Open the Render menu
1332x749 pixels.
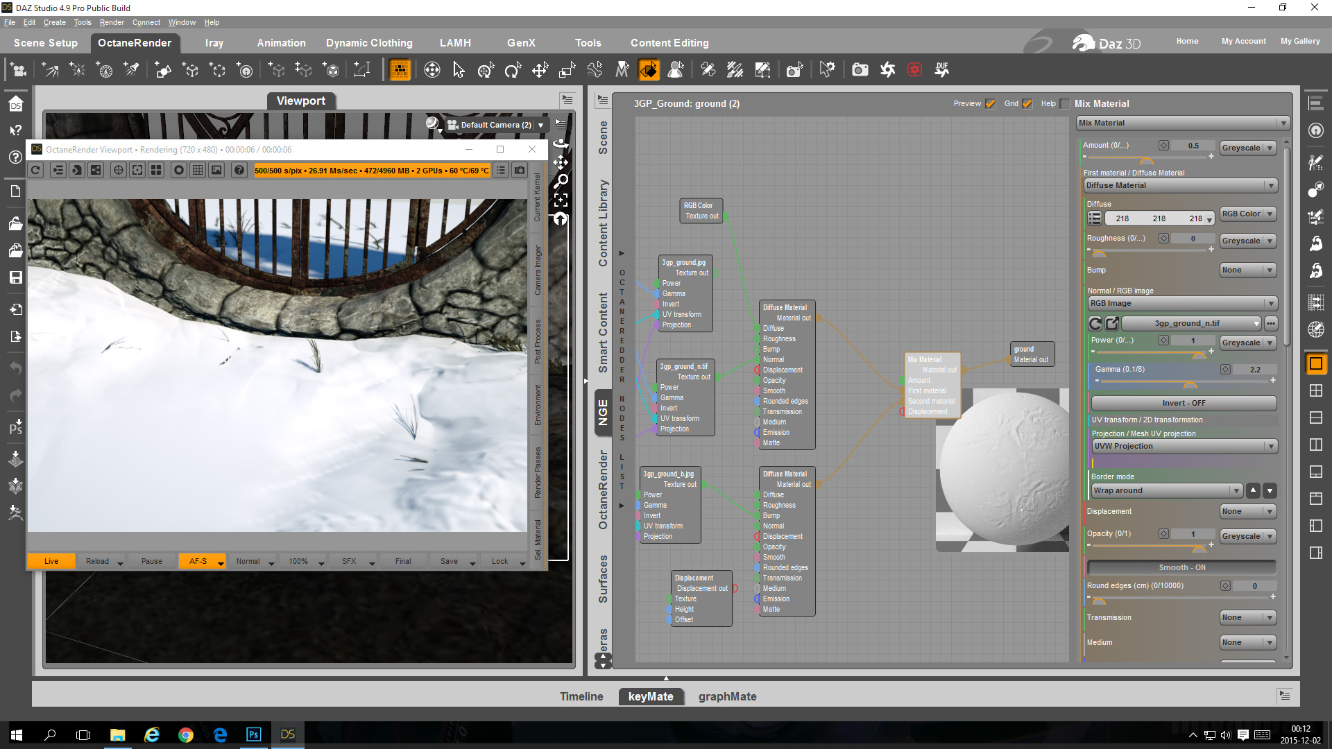click(111, 22)
